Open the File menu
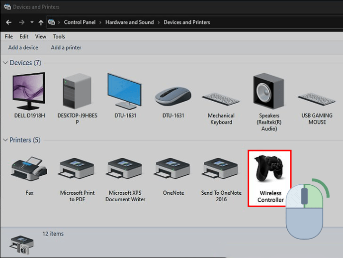Screen dimensions: 343x258 click(9, 36)
